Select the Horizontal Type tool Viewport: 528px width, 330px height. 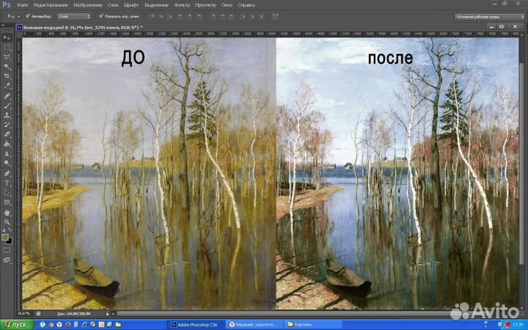click(7, 183)
